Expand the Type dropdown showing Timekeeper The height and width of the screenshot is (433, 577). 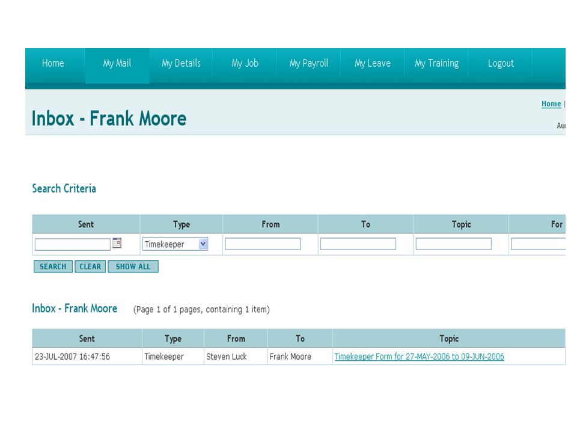tap(175, 244)
